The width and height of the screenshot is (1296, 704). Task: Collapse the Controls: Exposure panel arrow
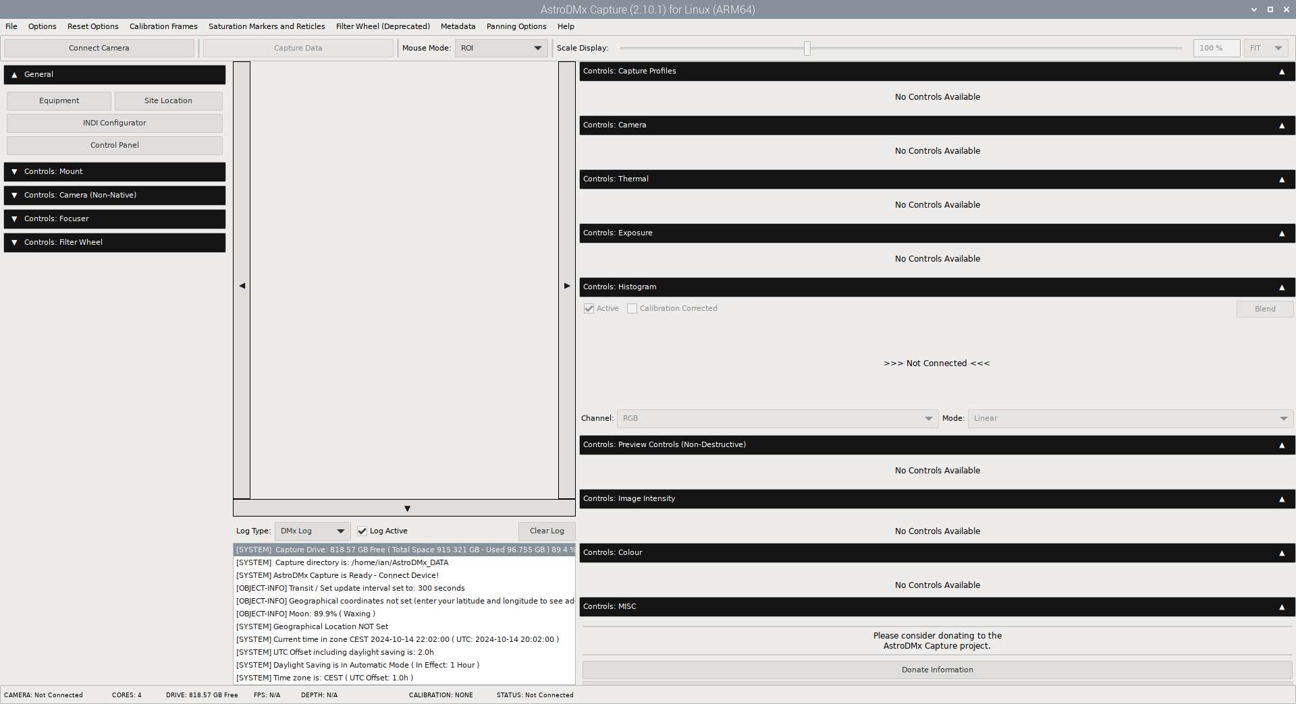[1281, 233]
